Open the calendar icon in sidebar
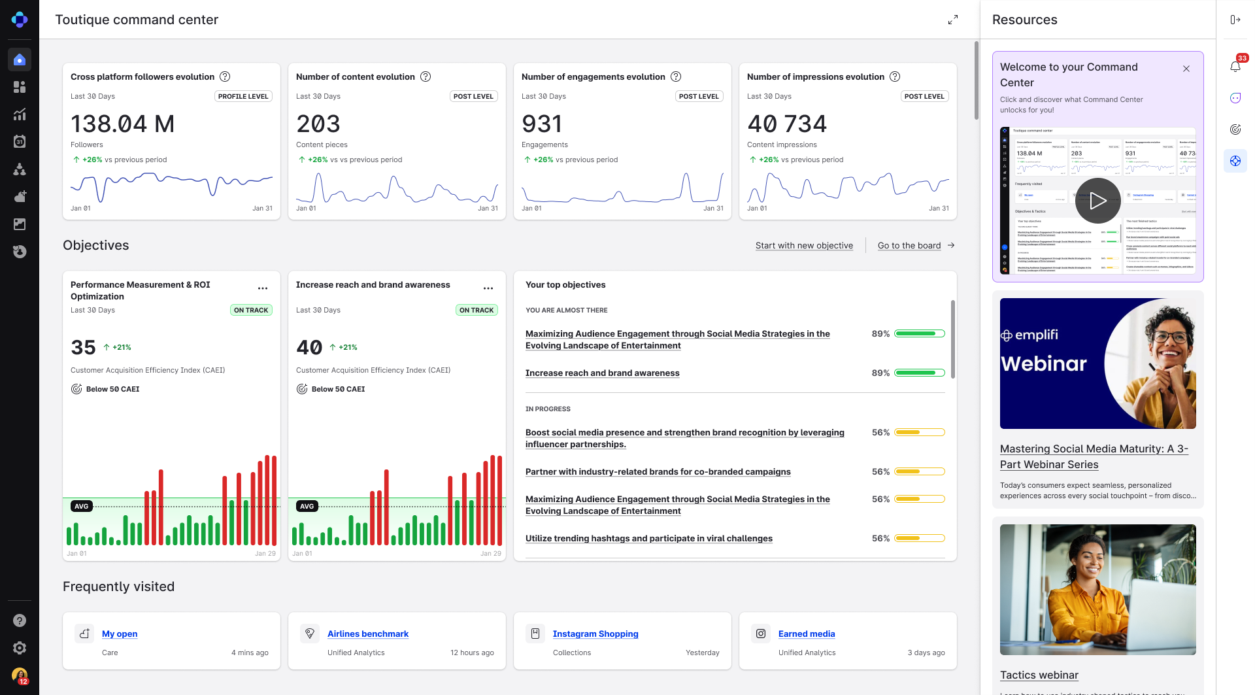 (x=20, y=141)
